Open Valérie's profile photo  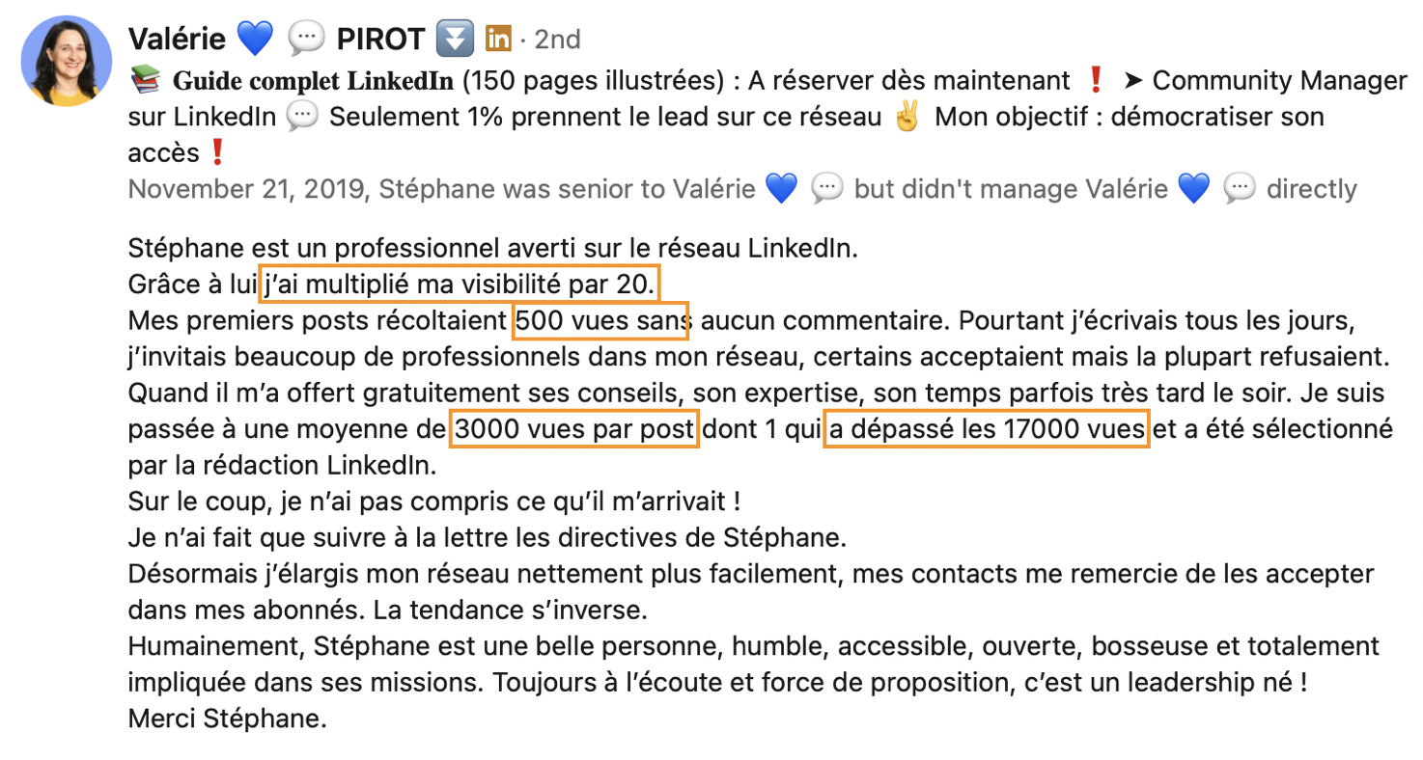[x=67, y=62]
